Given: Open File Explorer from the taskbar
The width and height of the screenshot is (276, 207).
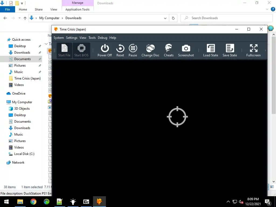Looking at the screenshot, I should [x=20, y=202].
